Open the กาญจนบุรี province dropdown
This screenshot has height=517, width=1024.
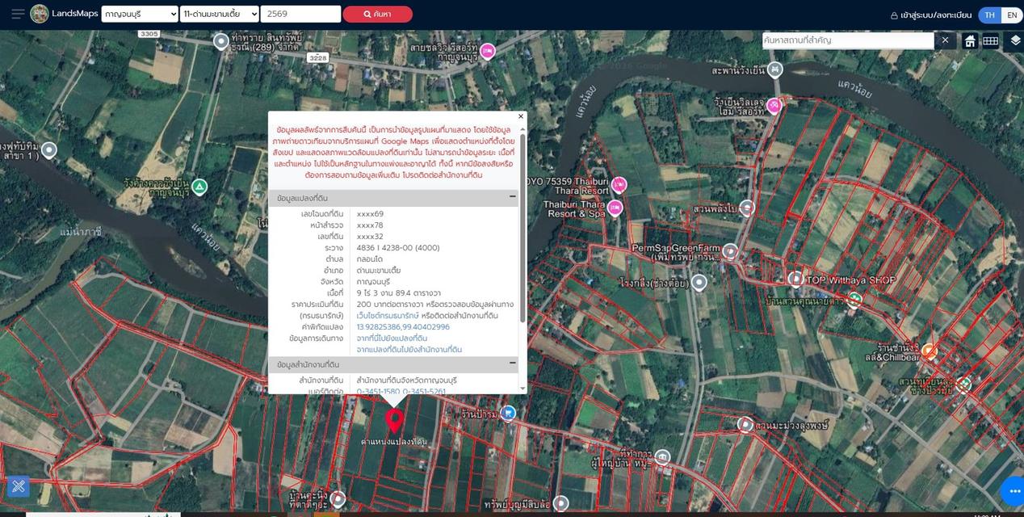point(141,14)
